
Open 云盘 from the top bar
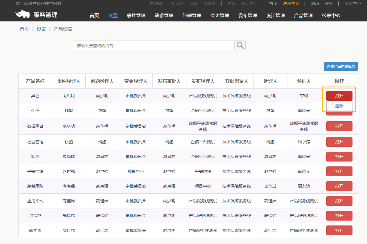pyautogui.click(x=194, y=3)
